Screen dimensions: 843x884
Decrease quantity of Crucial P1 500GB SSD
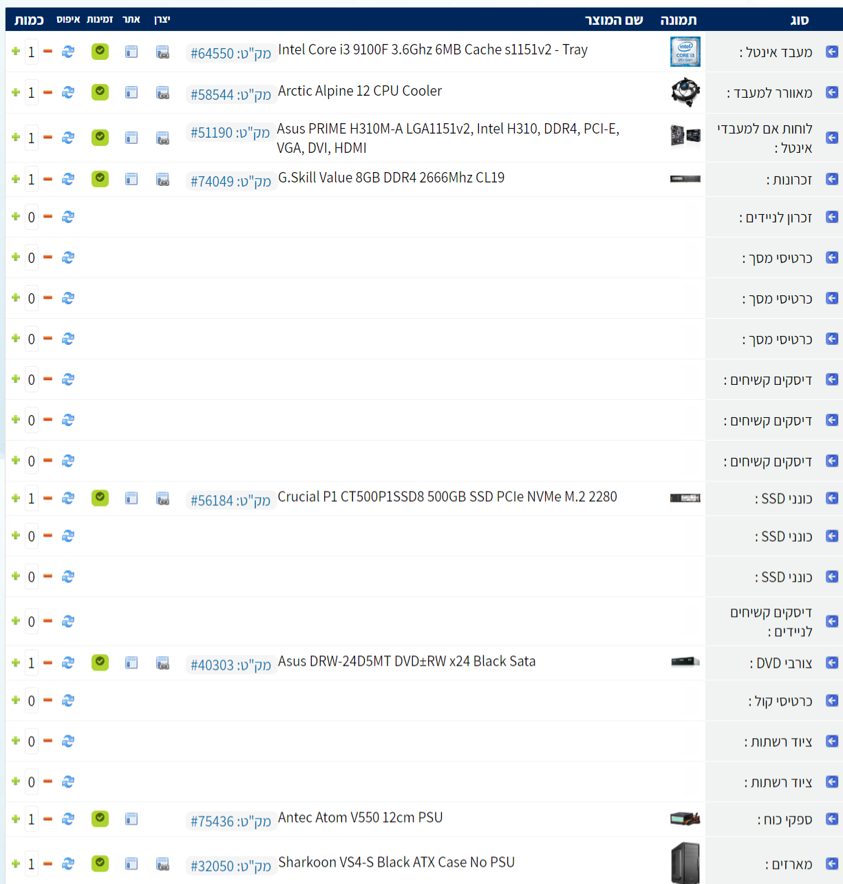(47, 497)
